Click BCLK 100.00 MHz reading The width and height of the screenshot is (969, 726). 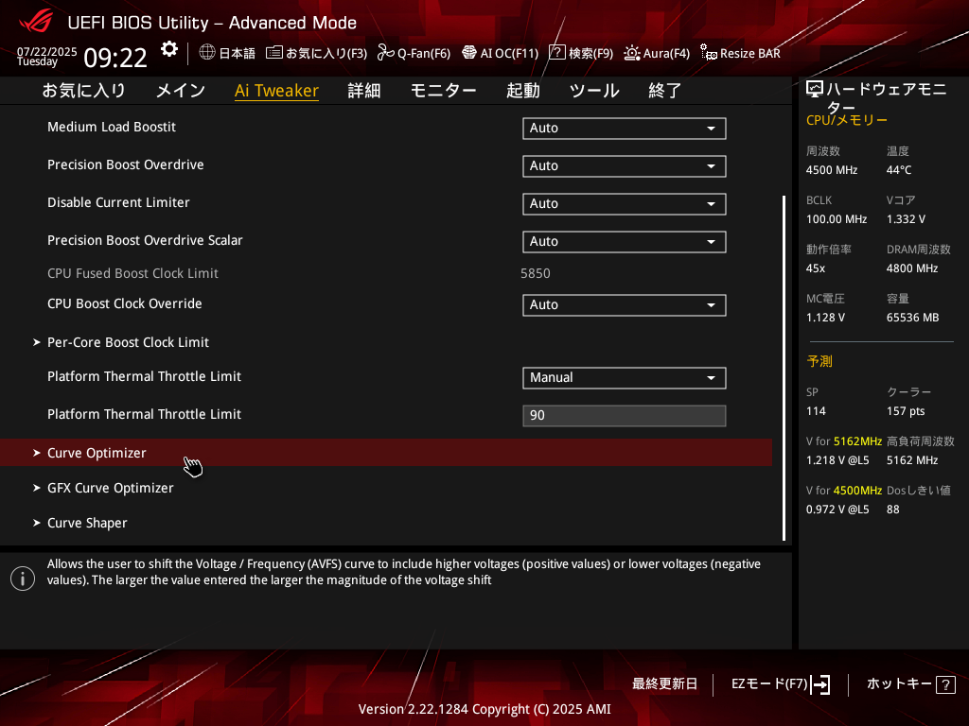click(x=837, y=219)
